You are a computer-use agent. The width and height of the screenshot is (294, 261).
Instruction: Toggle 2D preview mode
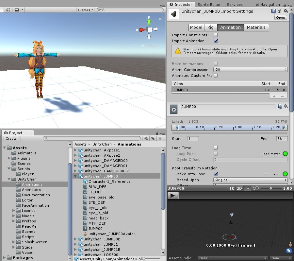pyautogui.click(x=239, y=188)
